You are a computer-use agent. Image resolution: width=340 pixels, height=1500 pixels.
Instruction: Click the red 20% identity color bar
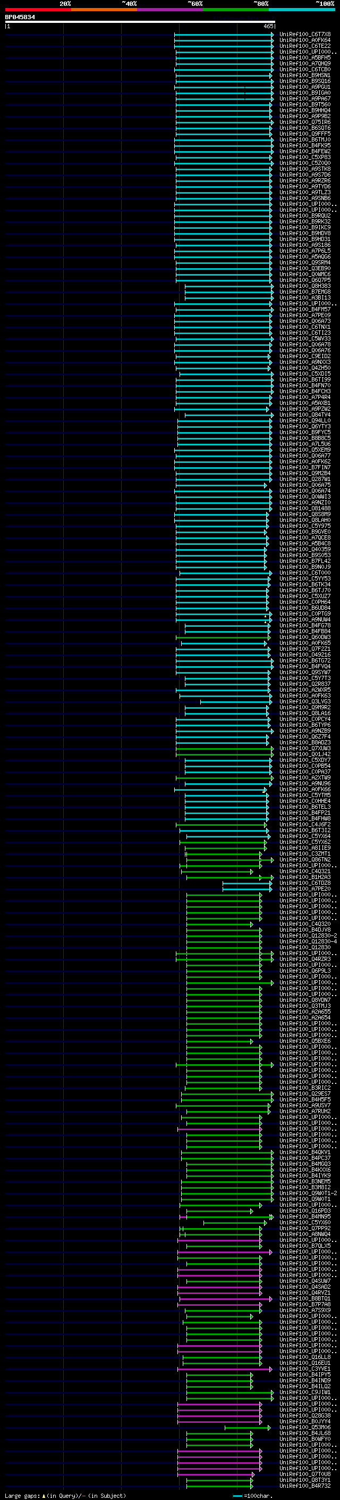point(38,10)
